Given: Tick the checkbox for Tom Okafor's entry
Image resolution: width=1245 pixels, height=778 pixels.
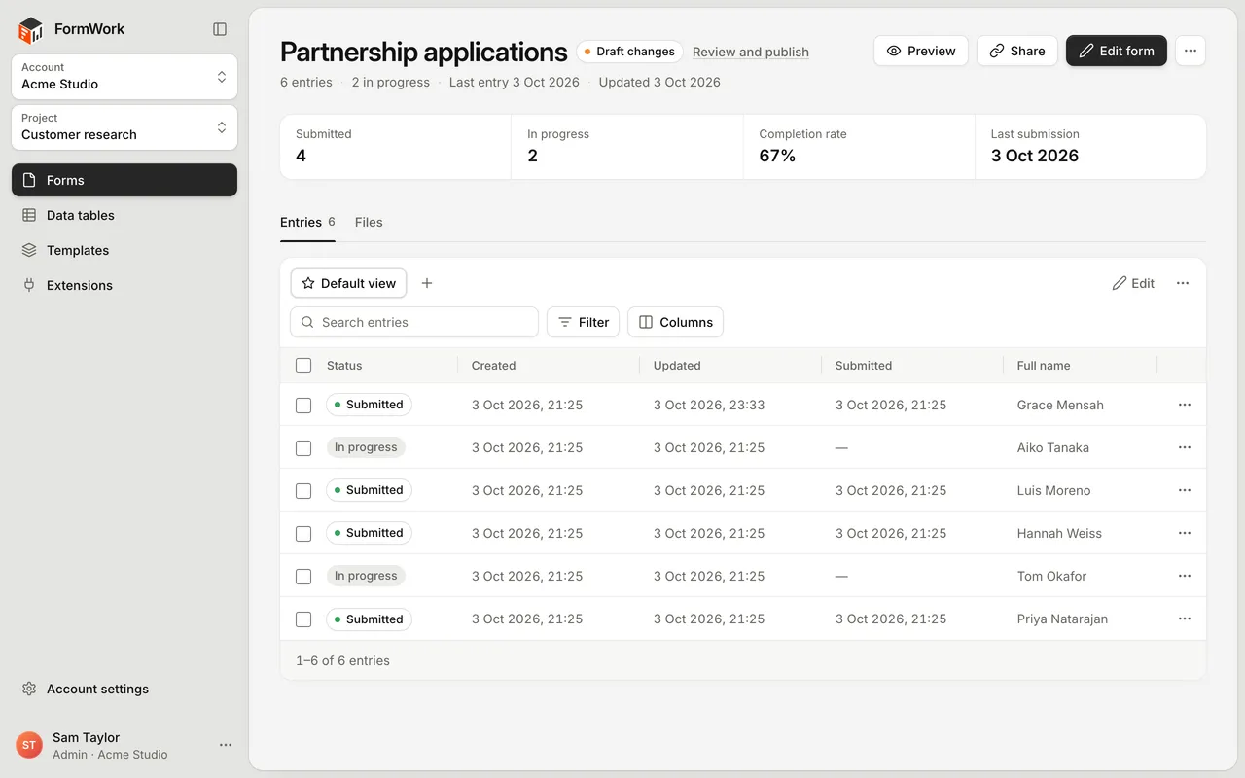Looking at the screenshot, I should click(x=303, y=576).
